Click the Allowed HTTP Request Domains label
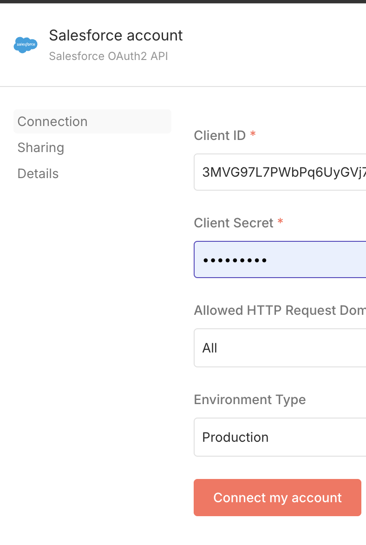Image resolution: width=366 pixels, height=545 pixels. click(x=280, y=310)
